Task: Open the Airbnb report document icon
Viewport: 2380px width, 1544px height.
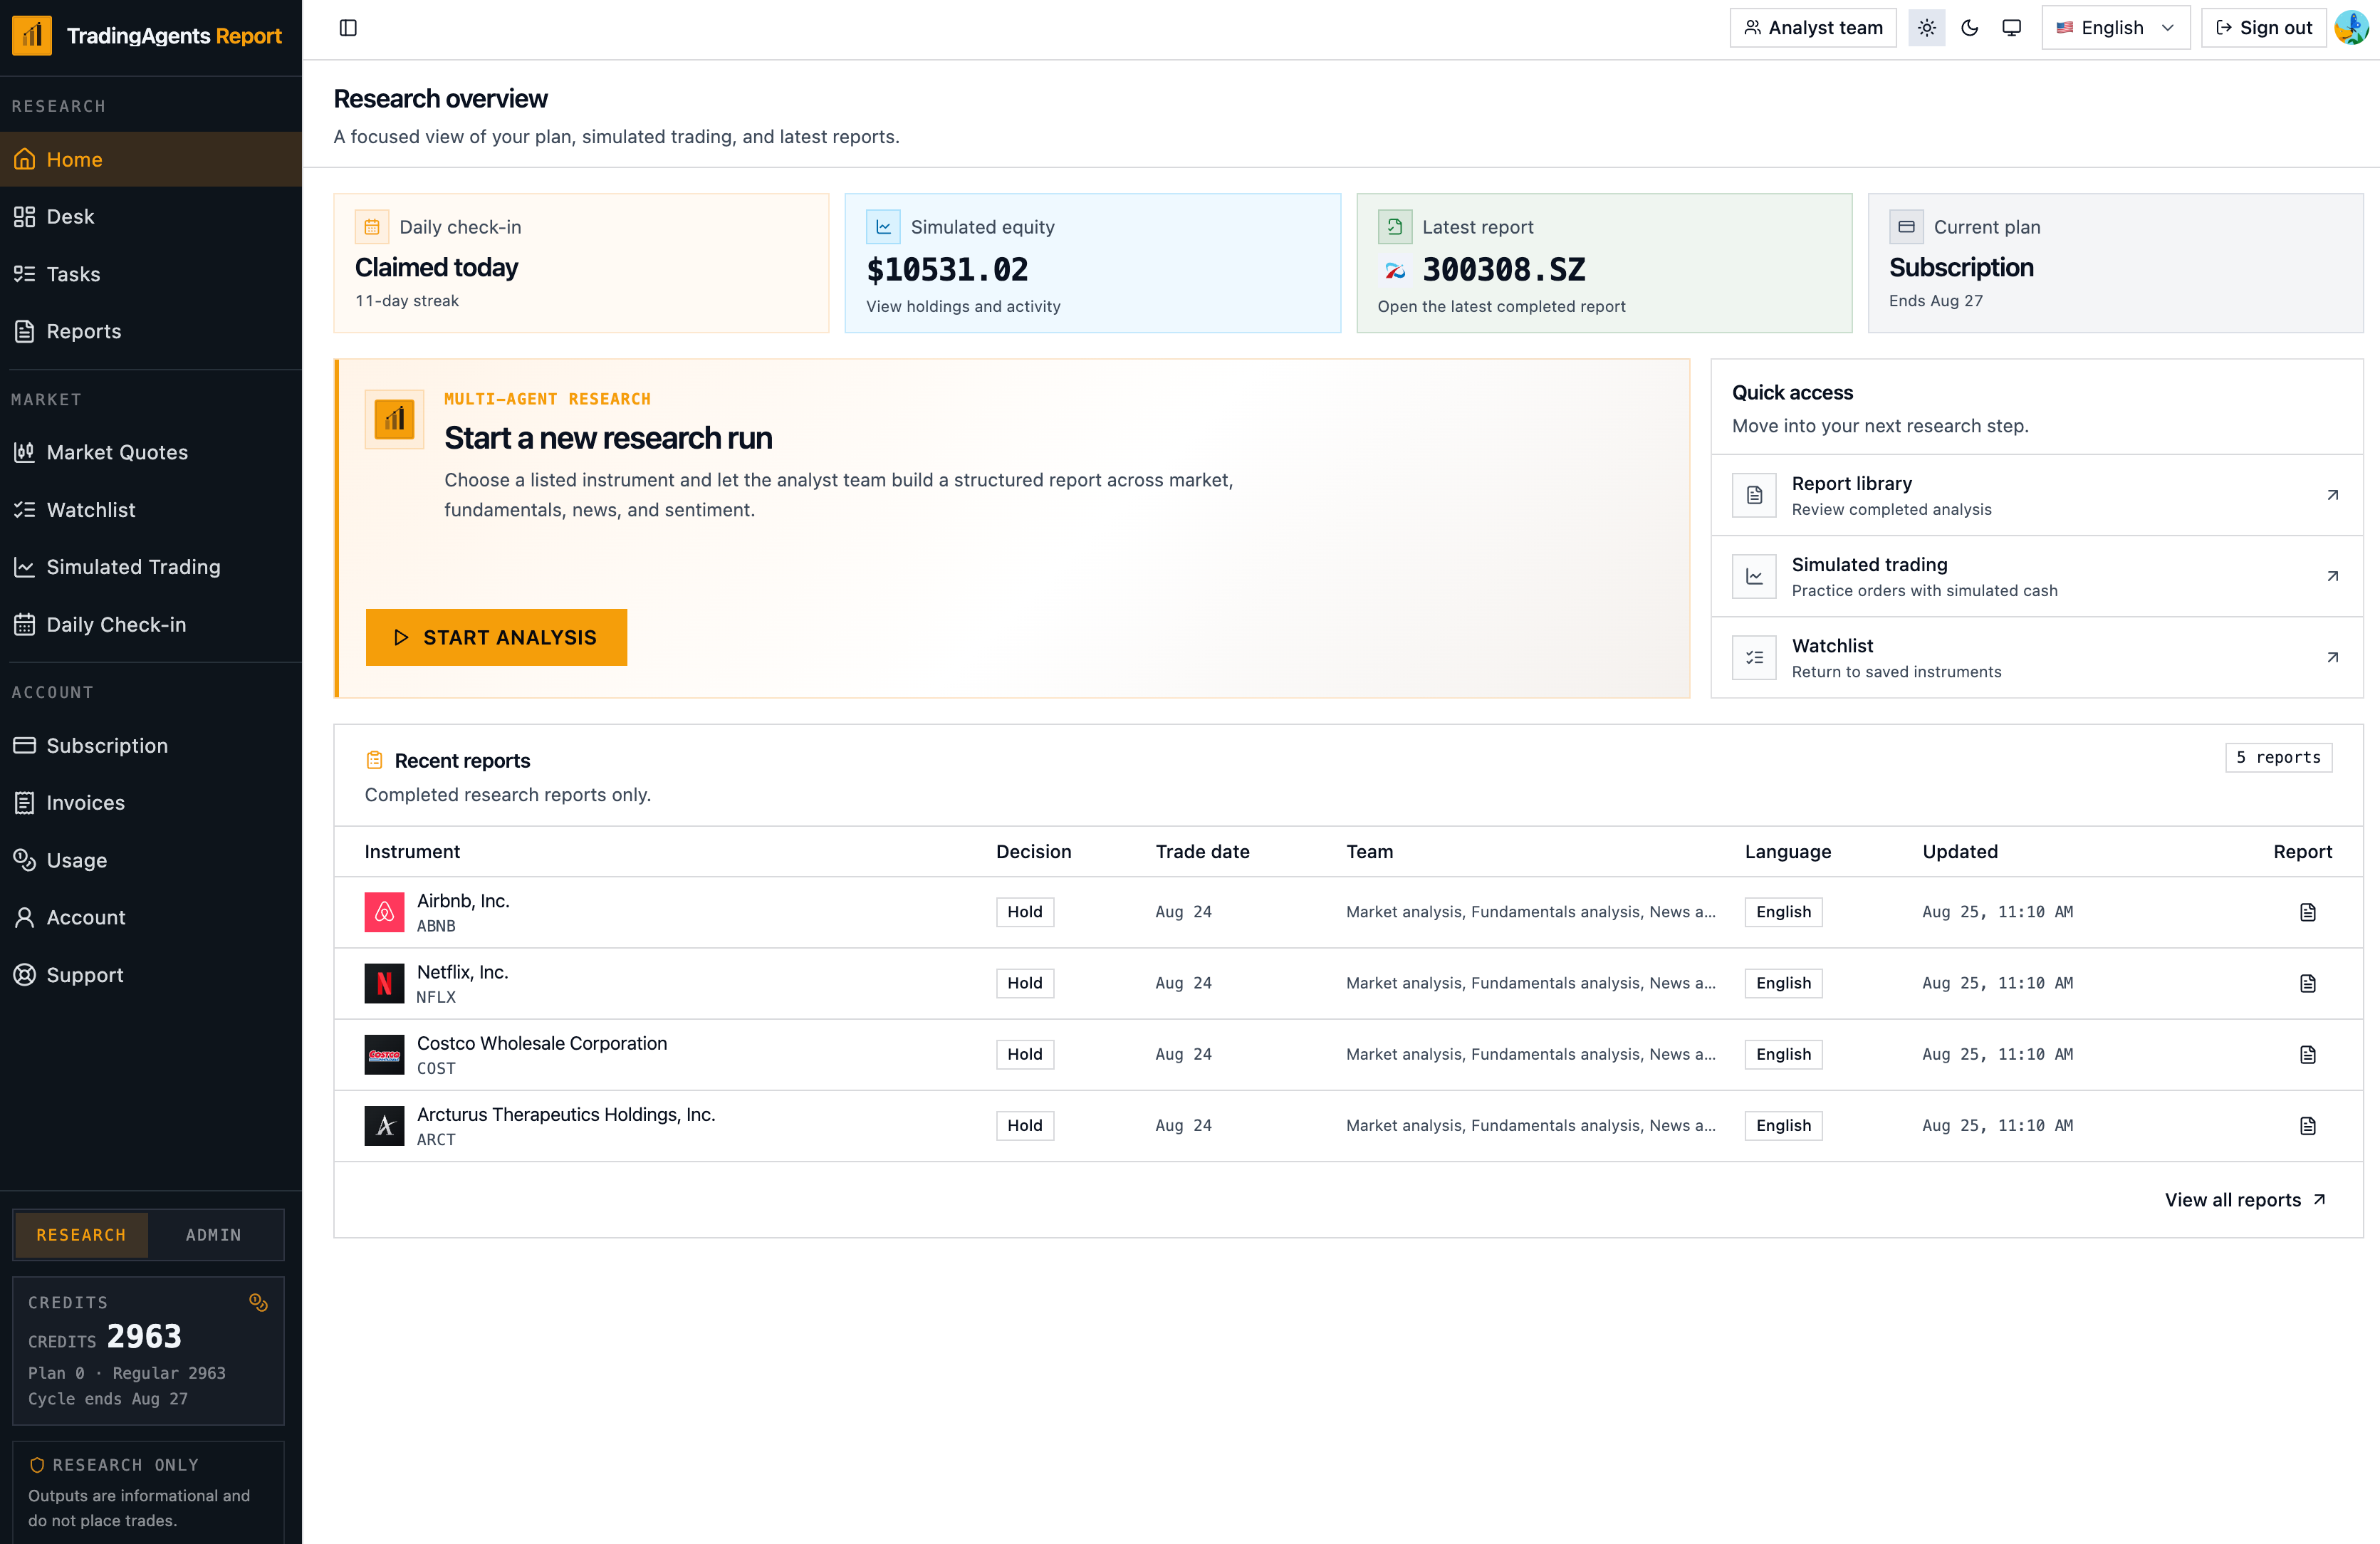Action: [x=2307, y=912]
